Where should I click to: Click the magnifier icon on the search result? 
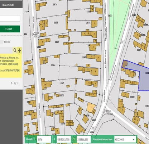[15, 50]
